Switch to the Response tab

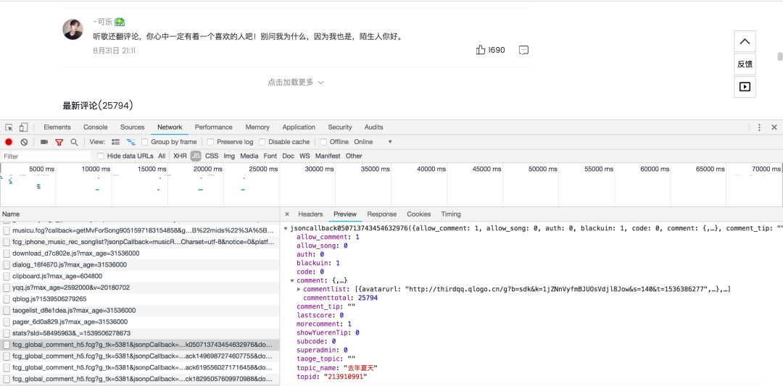[381, 214]
